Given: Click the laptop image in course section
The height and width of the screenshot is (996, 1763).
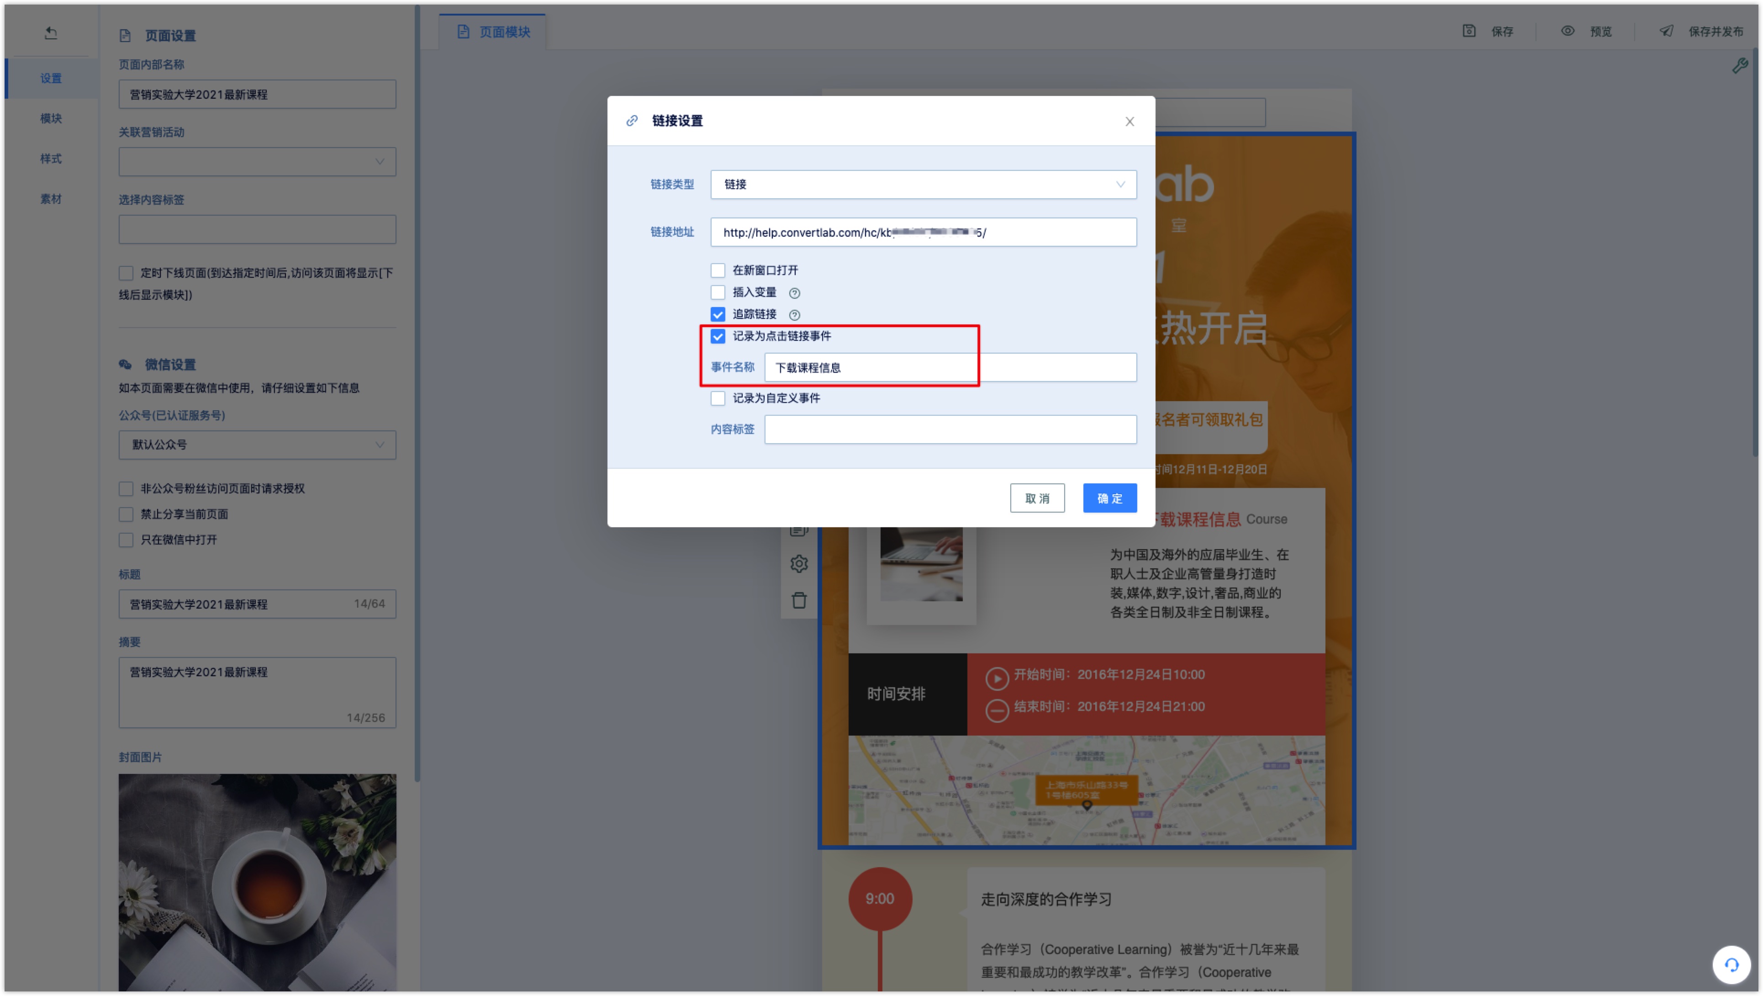Looking at the screenshot, I should coord(921,563).
